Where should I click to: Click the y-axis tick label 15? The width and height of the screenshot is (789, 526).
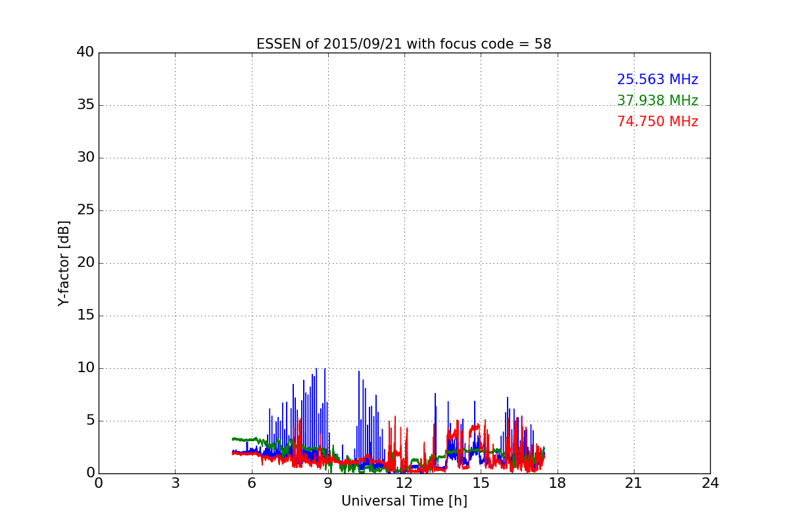click(85, 316)
